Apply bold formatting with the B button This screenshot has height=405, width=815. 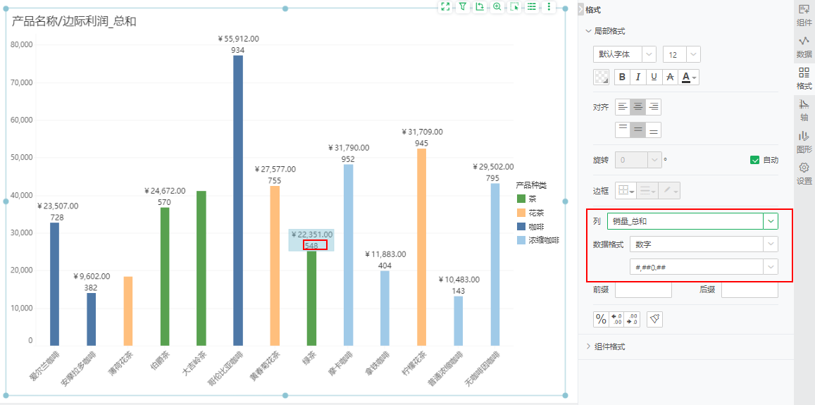(622, 77)
